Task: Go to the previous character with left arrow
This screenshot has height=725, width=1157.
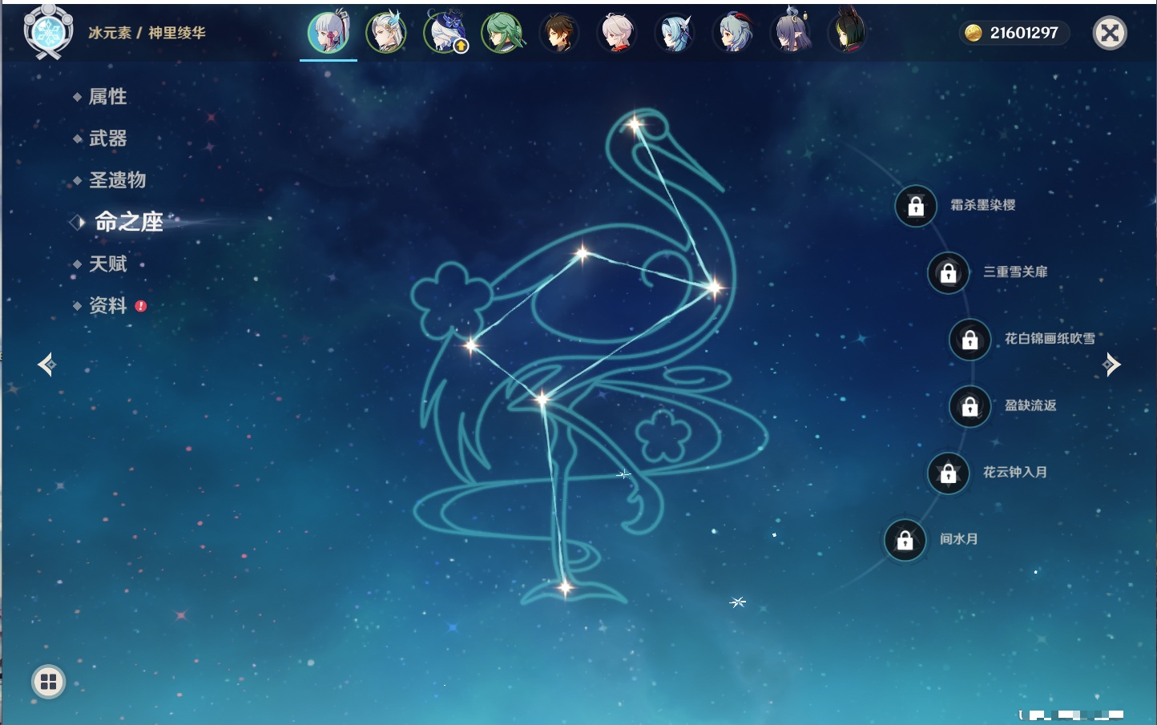Action: pyautogui.click(x=46, y=365)
